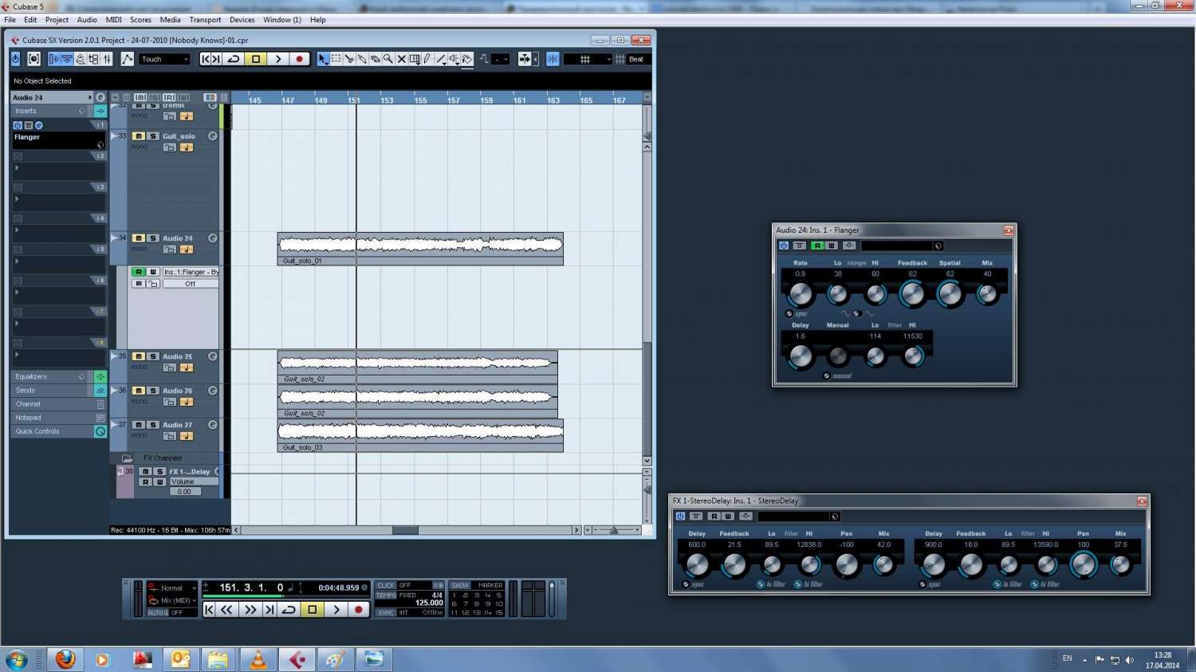Click the Guit_solo_01 audio clip
This screenshot has width=1196, height=672.
coord(420,246)
